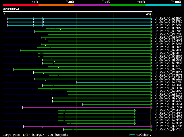Select the UniRef100_B6T2L2 hit name
This screenshot has width=184, height=137.
coord(168,66)
